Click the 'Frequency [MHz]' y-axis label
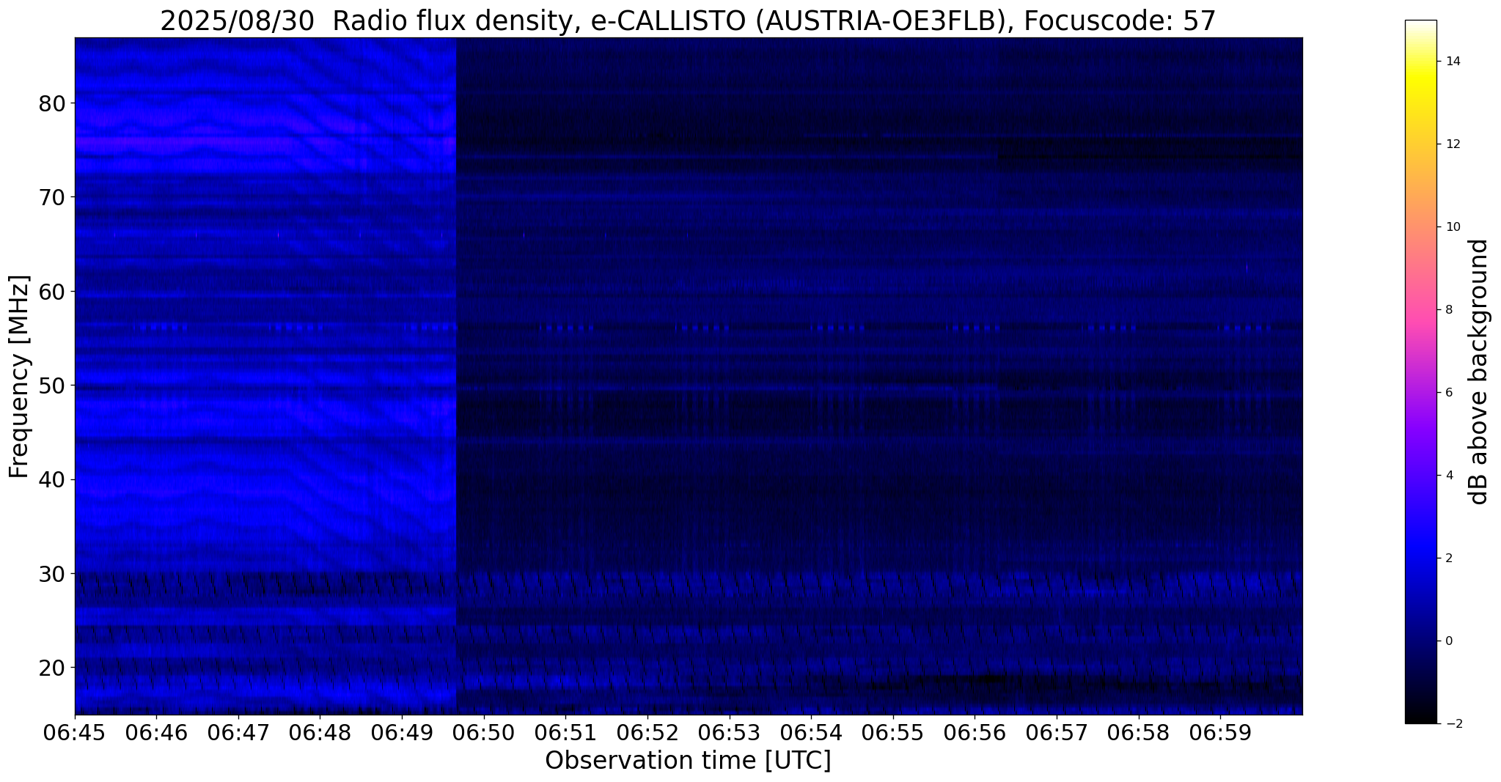This screenshot has height=782, width=1501. (19, 377)
